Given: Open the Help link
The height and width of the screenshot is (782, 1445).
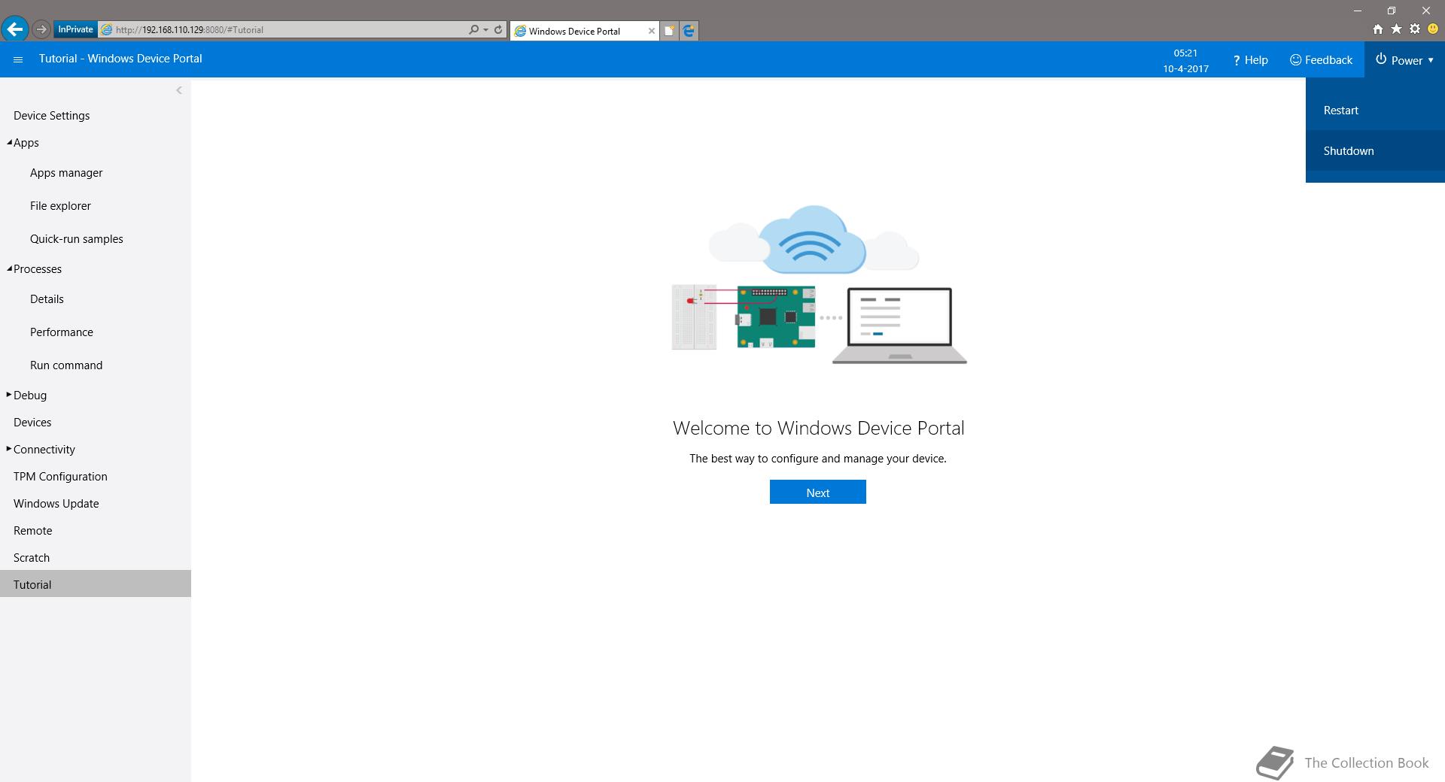Looking at the screenshot, I should pos(1250,60).
